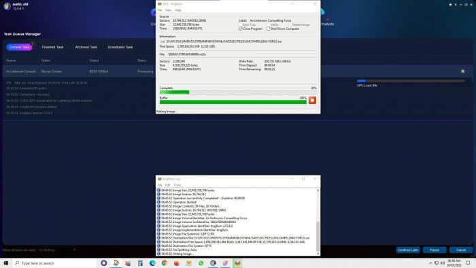Open the Firefox taskbar icon

[x=177, y=263]
